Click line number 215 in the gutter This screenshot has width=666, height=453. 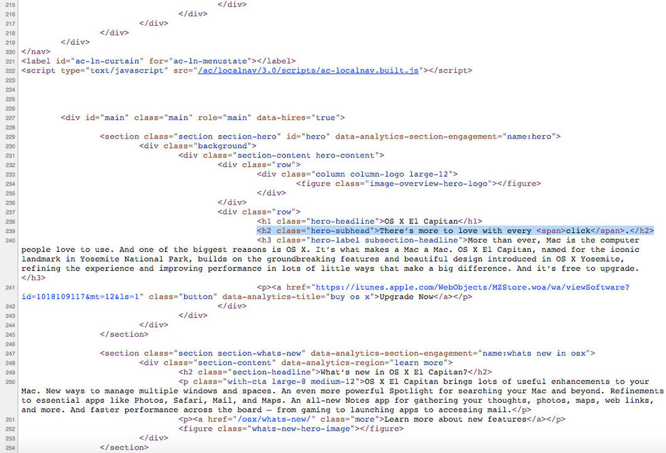point(10,4)
